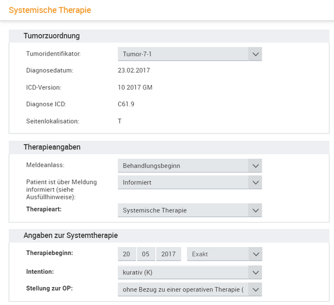Click the Systemische Therapie page heading

(50, 10)
